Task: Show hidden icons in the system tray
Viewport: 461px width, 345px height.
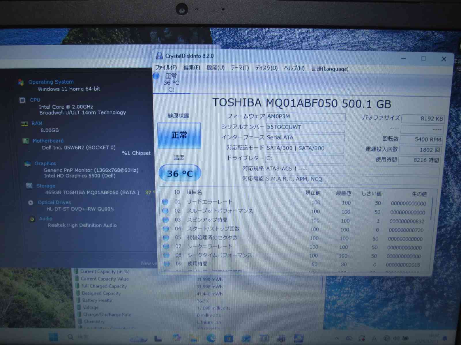Action: tap(337, 338)
